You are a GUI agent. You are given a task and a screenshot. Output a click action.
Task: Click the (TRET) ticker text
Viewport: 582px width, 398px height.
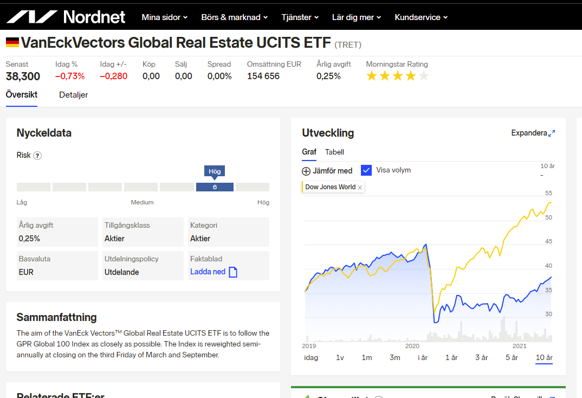click(348, 45)
